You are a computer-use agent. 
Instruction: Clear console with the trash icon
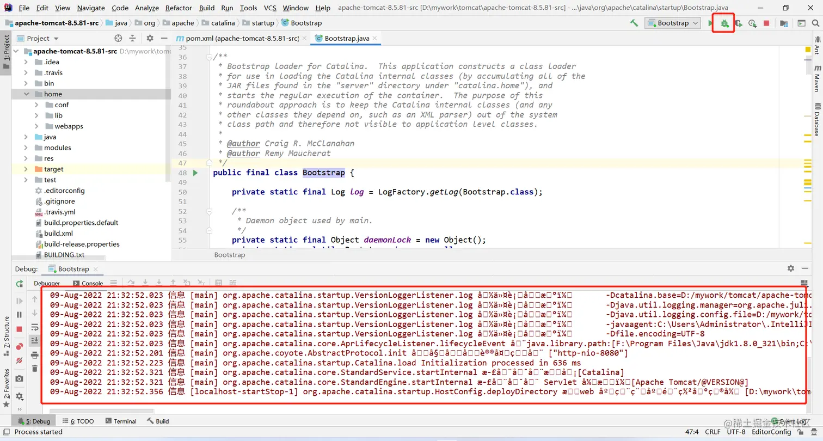pos(34,369)
